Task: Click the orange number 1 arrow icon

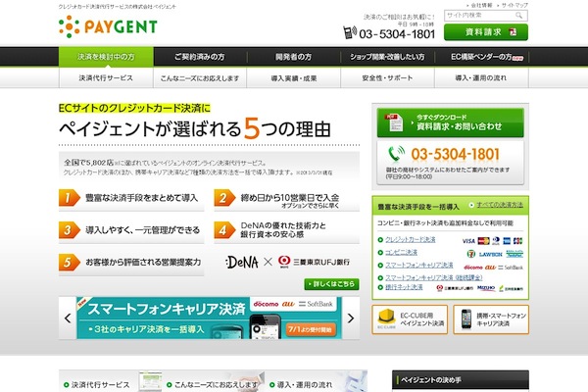Action: [x=69, y=198]
